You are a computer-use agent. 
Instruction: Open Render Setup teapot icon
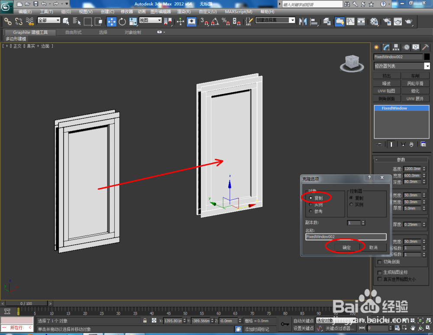point(387,21)
